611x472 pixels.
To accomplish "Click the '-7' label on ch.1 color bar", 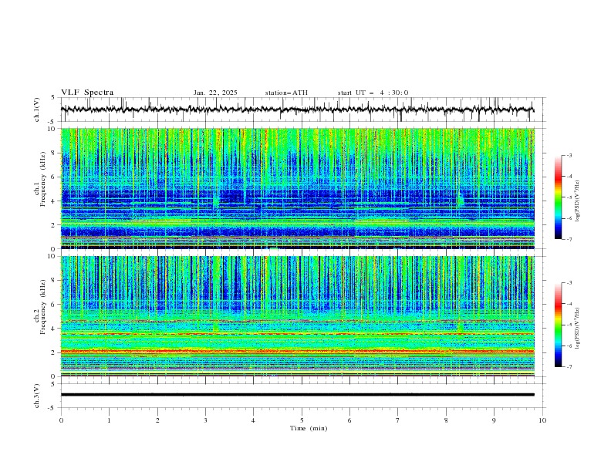I will tap(569, 239).
